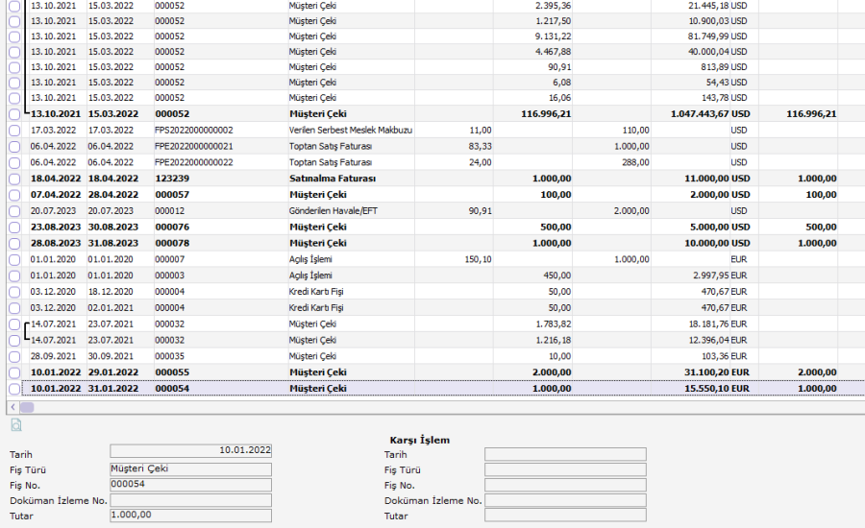
Task: Check the row with Fiş No 000035
Action: pos(13,356)
